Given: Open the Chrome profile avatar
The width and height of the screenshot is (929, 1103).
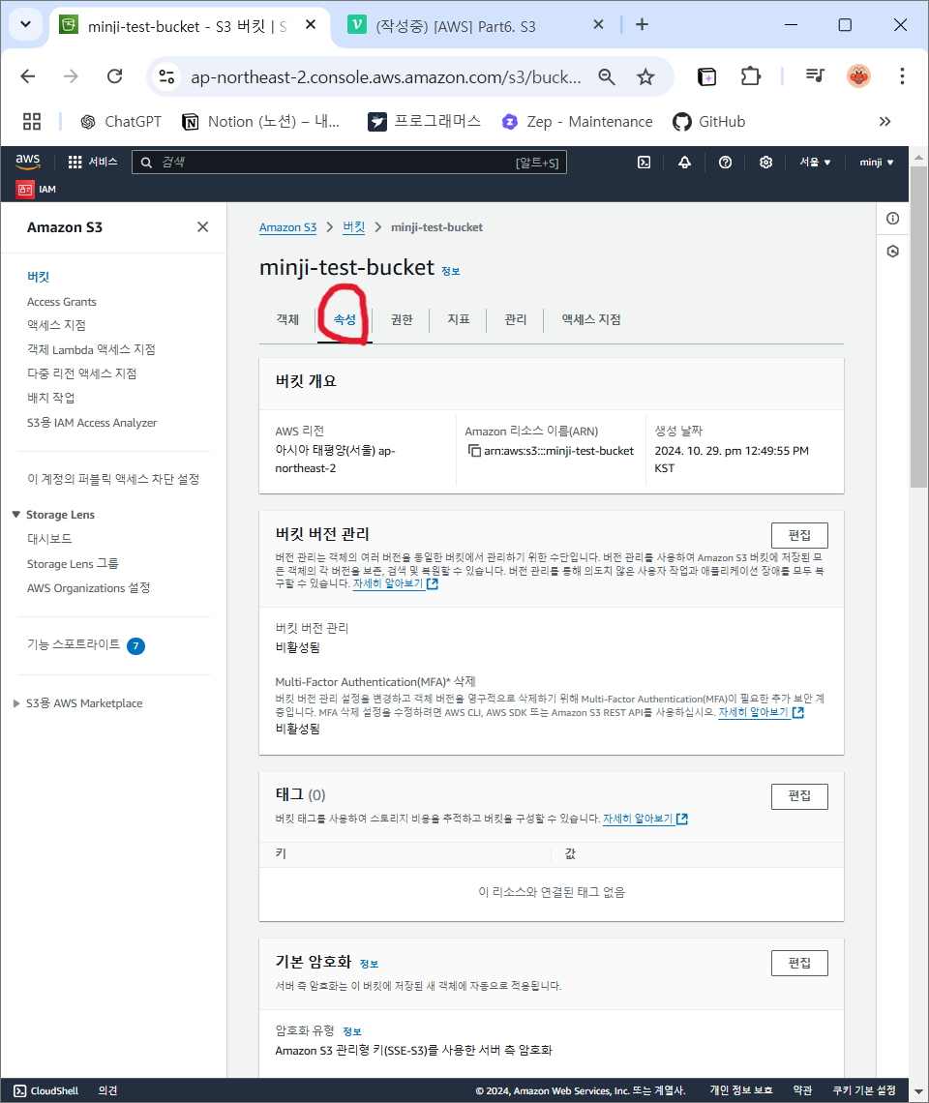Looking at the screenshot, I should pos(858,76).
